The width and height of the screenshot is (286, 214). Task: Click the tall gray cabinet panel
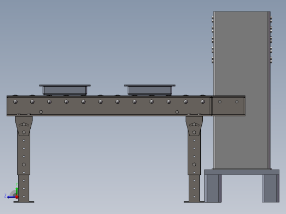click(242, 90)
